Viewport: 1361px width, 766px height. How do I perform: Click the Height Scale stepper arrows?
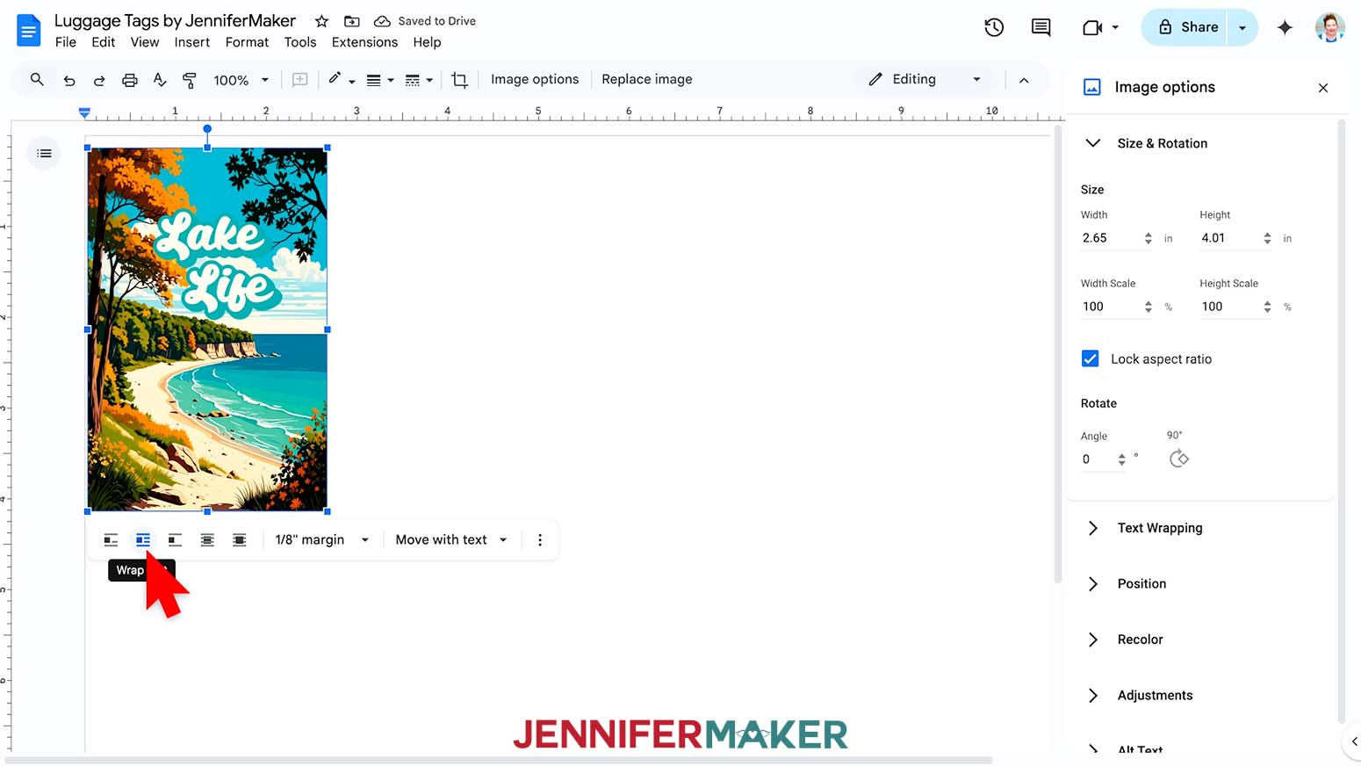tap(1267, 307)
